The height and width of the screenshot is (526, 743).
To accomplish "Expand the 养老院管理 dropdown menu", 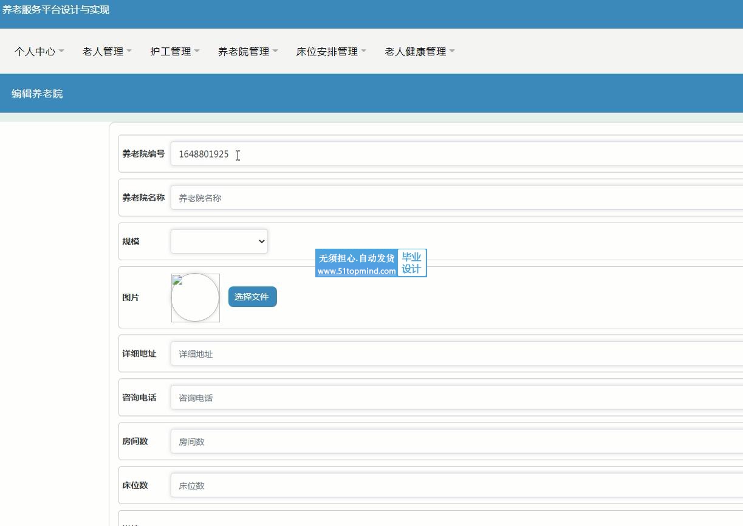I will click(247, 52).
